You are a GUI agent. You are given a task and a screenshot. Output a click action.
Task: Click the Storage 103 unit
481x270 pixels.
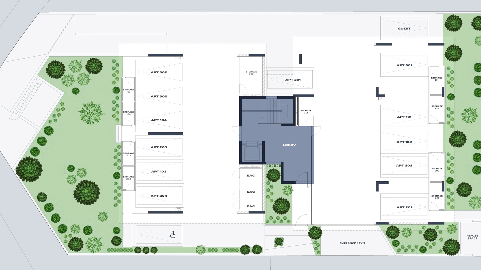(128, 90)
